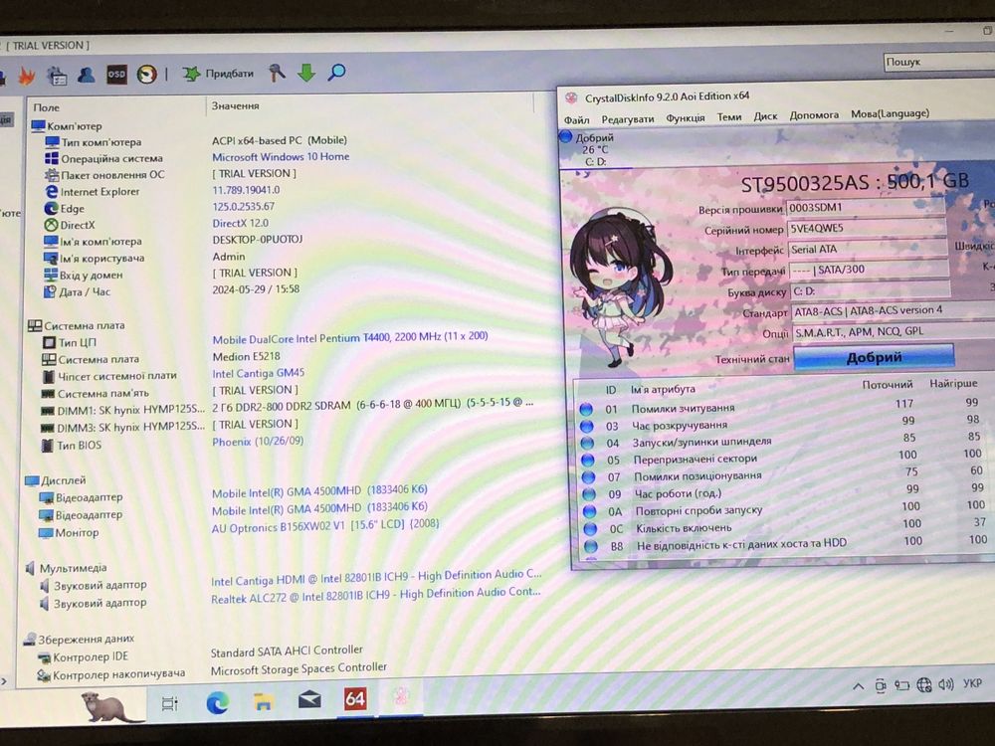
Task: Click the firmware field showing 0003SDM1
Action: (x=866, y=208)
